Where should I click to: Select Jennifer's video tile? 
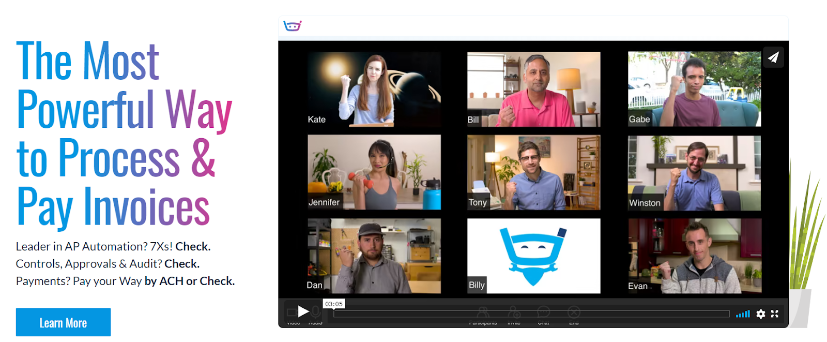tap(374, 172)
